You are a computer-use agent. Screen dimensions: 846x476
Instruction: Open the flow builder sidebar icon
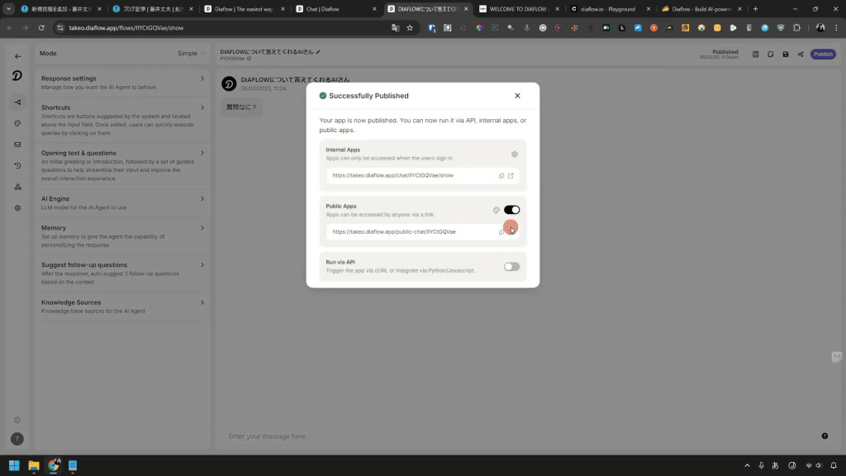pos(18,102)
